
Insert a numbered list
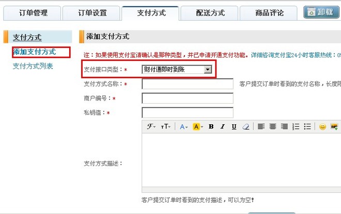pos(296,126)
